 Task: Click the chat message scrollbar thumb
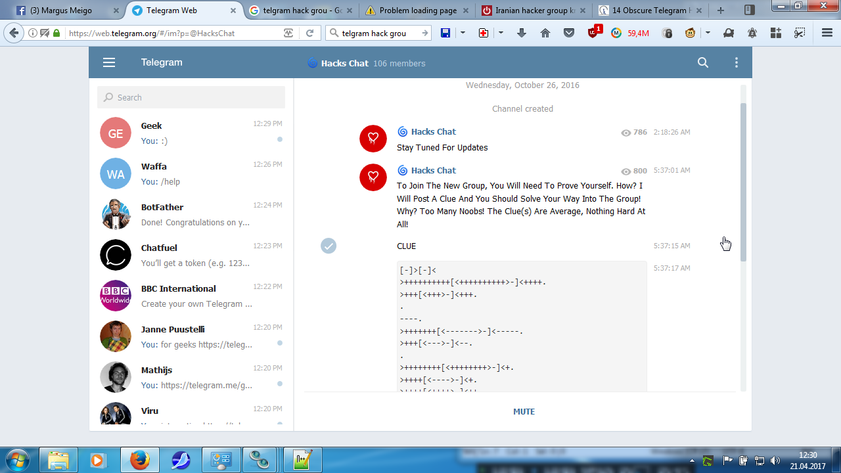click(744, 182)
